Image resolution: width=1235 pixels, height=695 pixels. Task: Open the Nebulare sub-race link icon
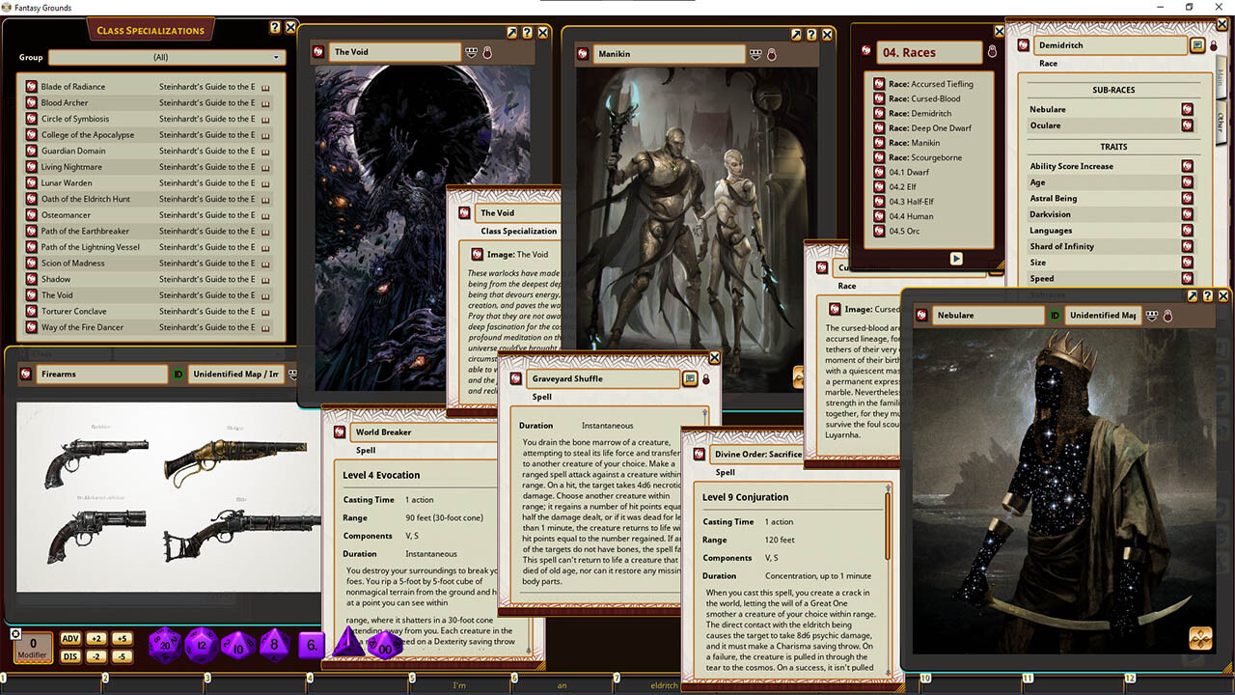[1188, 109]
